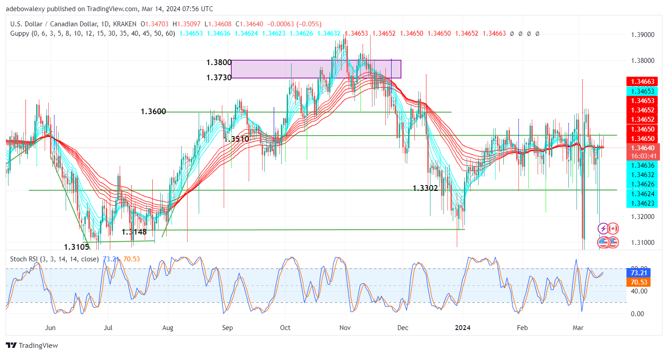Click the cyan 1.34626 price-axis label
Image resolution: width=668 pixels, height=355 pixels.
coord(643,184)
